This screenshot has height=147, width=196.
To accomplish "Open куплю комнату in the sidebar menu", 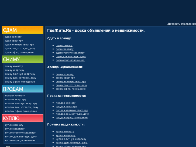I will coord(14,125).
